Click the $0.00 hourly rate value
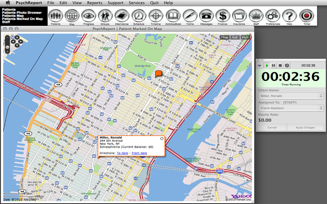 (265, 120)
